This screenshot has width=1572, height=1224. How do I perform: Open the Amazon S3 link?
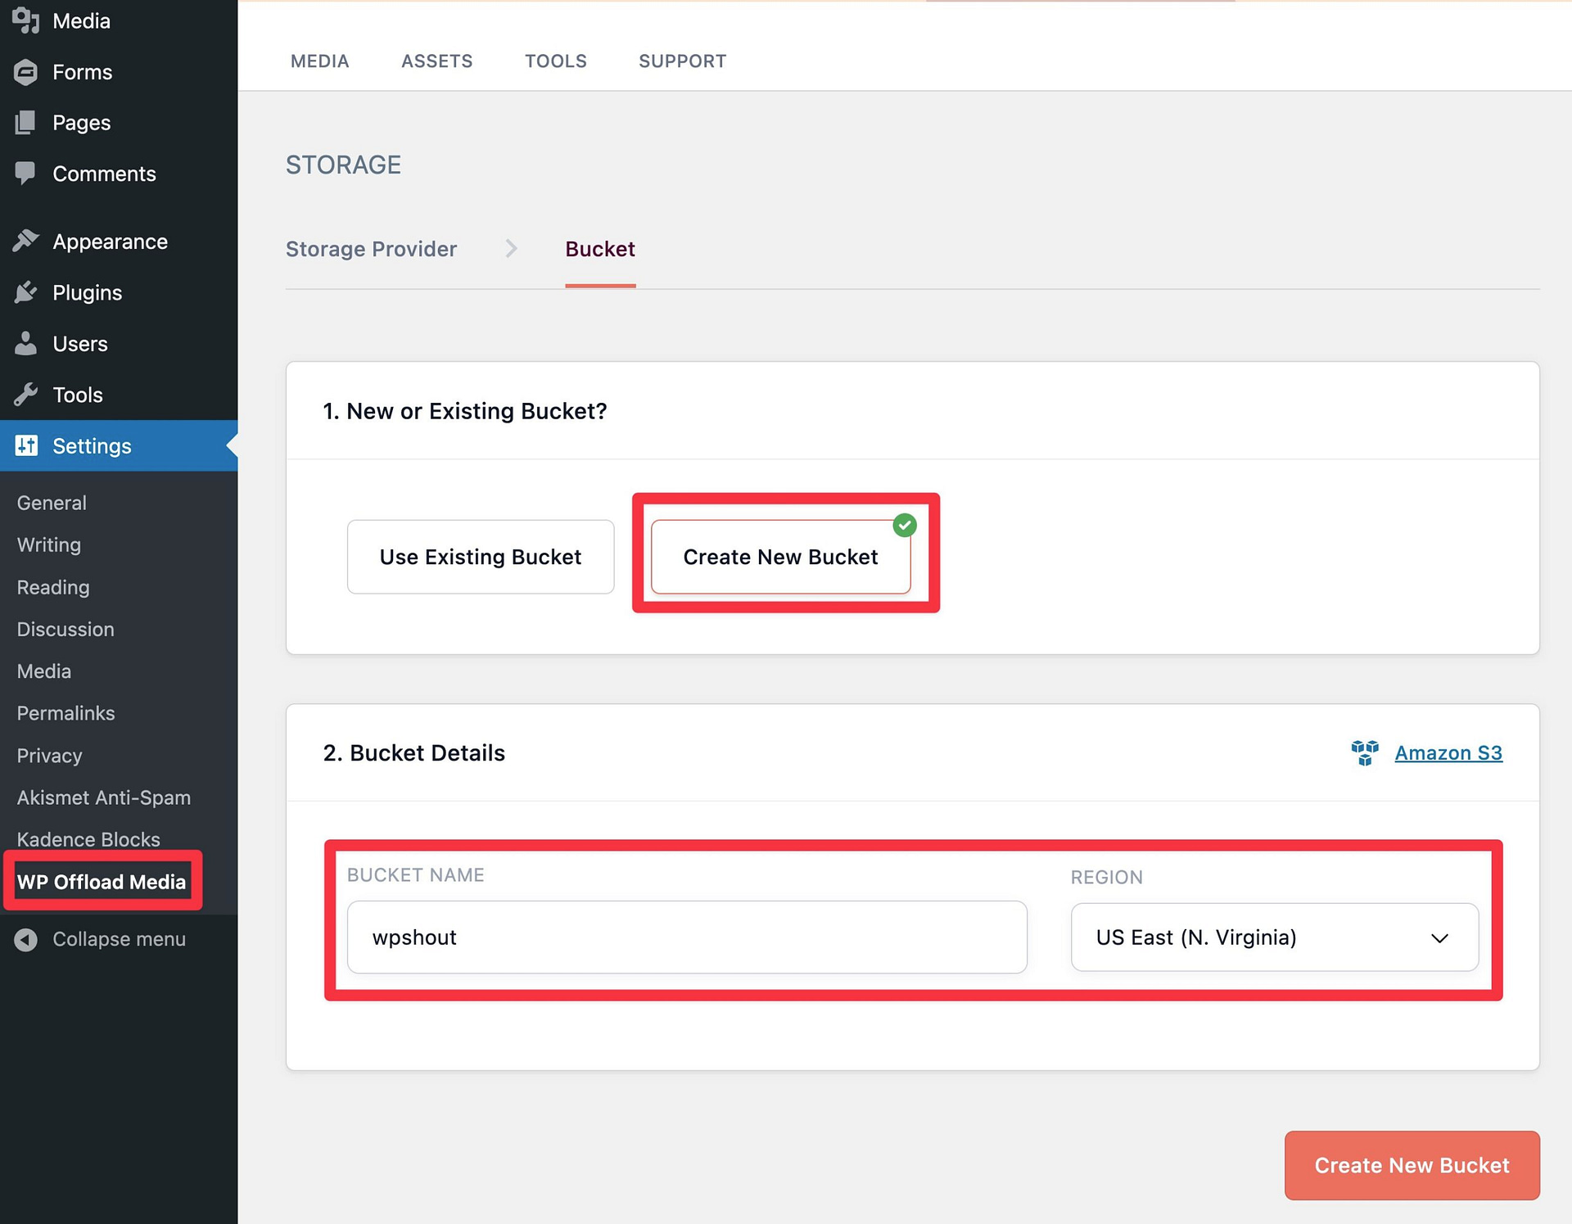[x=1448, y=752]
